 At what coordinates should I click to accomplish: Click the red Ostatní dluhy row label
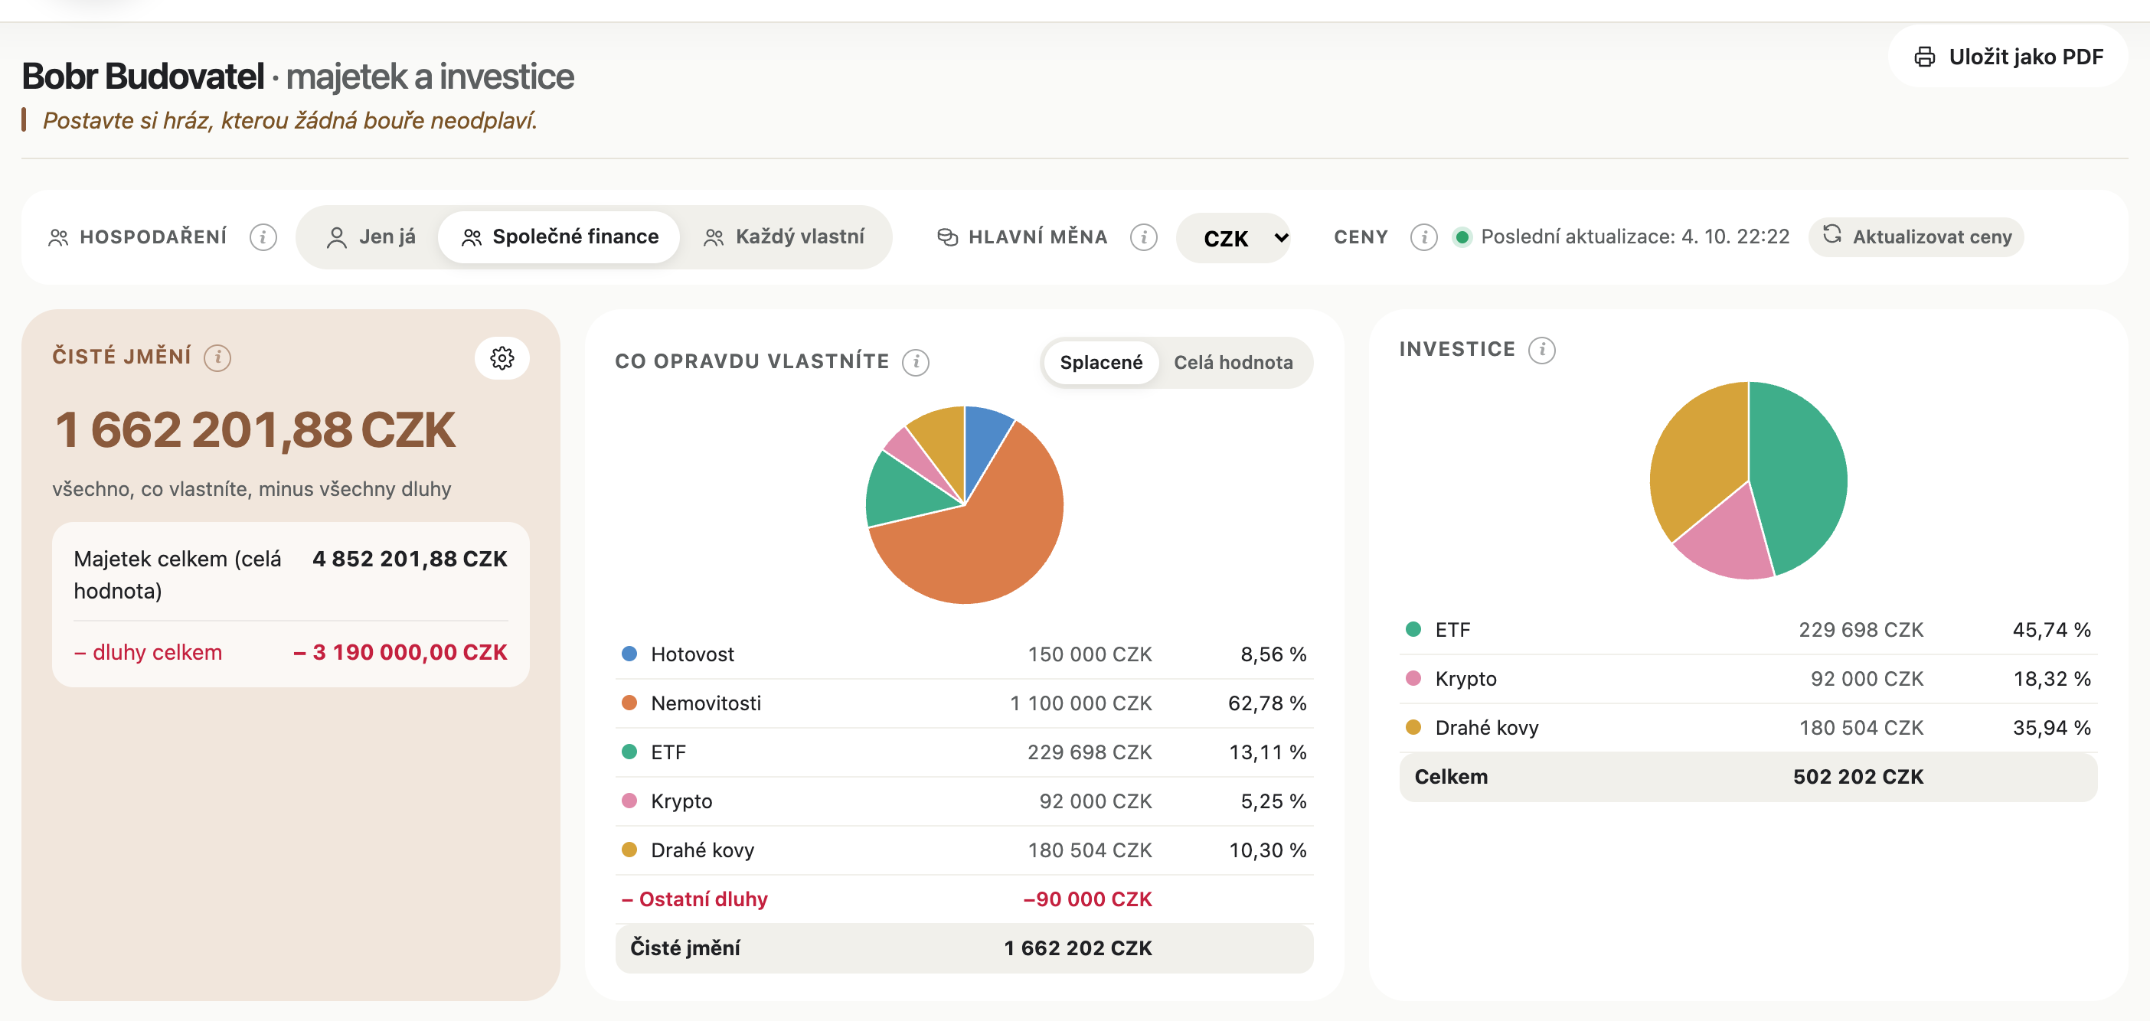[x=694, y=899]
